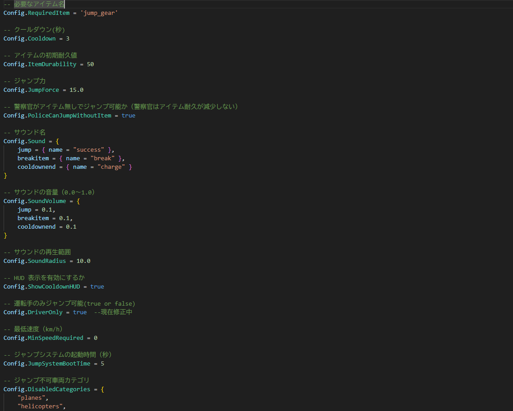Select Config.RequiredItem identifier
This screenshot has width=513, height=411.
[37, 13]
